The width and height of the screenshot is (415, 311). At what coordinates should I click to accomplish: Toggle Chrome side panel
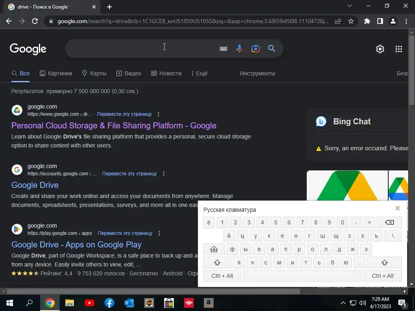[380, 21]
